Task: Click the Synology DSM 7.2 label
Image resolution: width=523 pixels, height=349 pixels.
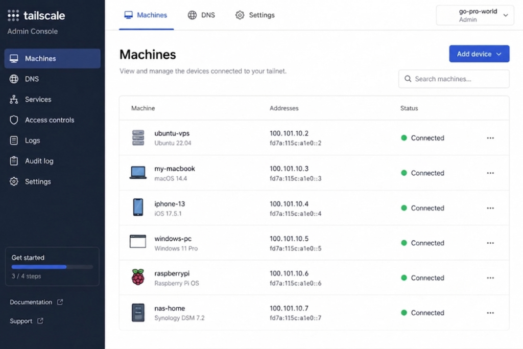Action: point(179,318)
